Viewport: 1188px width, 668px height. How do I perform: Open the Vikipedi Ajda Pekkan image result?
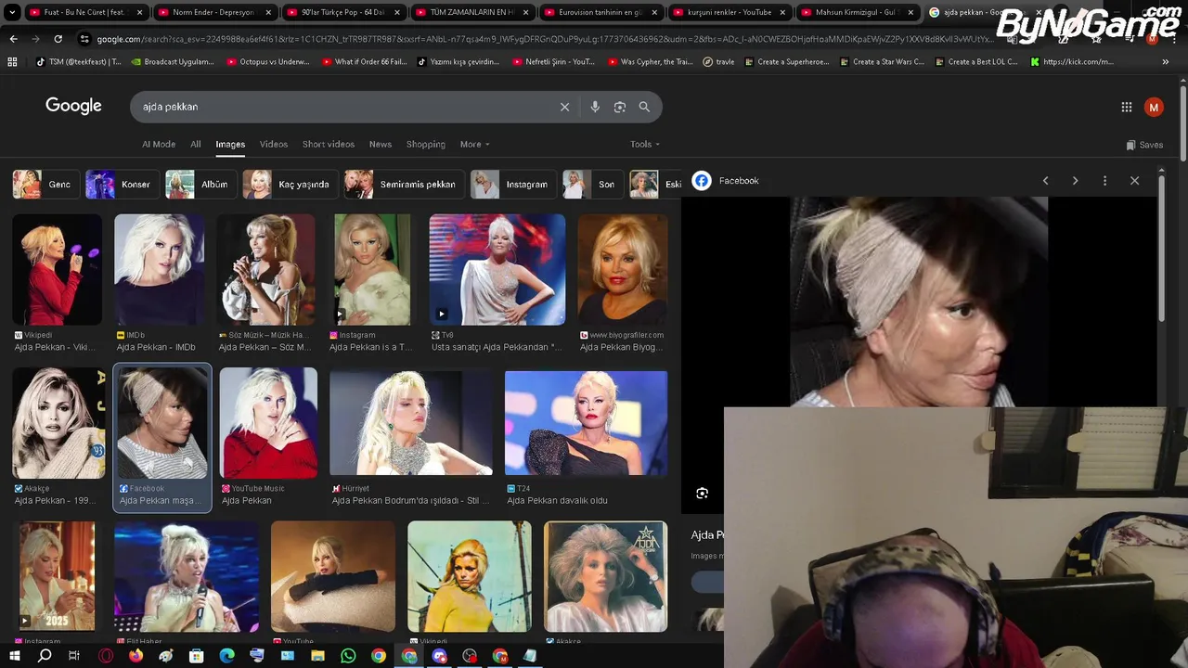click(x=57, y=270)
